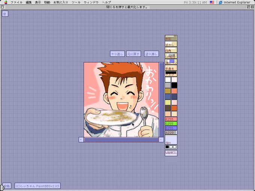This screenshot has height=191, width=255.
Task: Click the やり直し redo button
Action: pos(117,54)
